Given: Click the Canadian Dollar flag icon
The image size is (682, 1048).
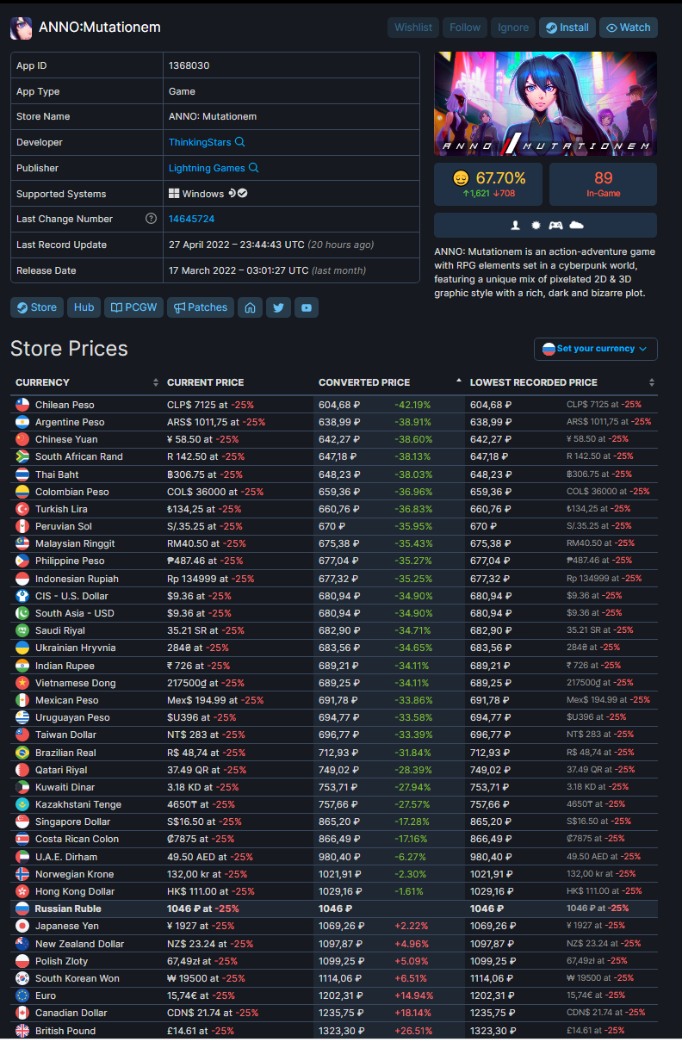Looking at the screenshot, I should click(22, 1013).
